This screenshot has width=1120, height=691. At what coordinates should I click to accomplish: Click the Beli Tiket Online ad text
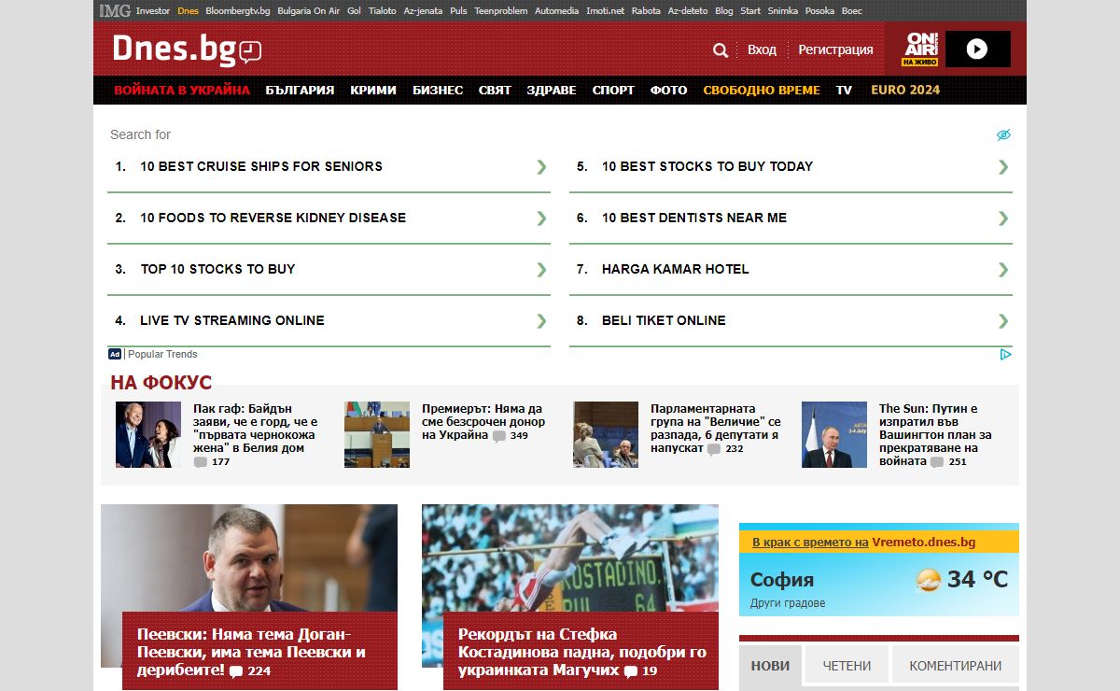(664, 320)
